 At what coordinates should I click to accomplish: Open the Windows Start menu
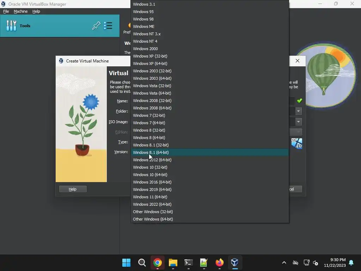tap(126, 263)
